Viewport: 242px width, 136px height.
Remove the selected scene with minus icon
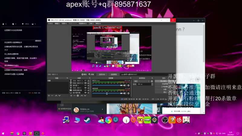point(52,96)
